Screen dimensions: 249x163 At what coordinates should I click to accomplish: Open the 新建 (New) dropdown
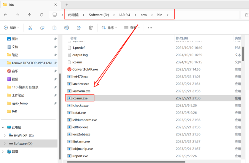point(11,28)
